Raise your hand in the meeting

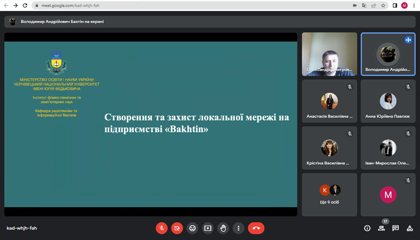(223, 228)
